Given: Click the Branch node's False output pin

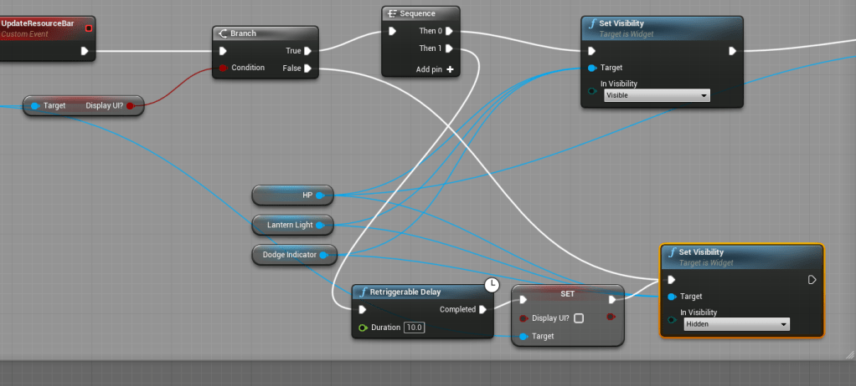Looking at the screenshot, I should [308, 69].
